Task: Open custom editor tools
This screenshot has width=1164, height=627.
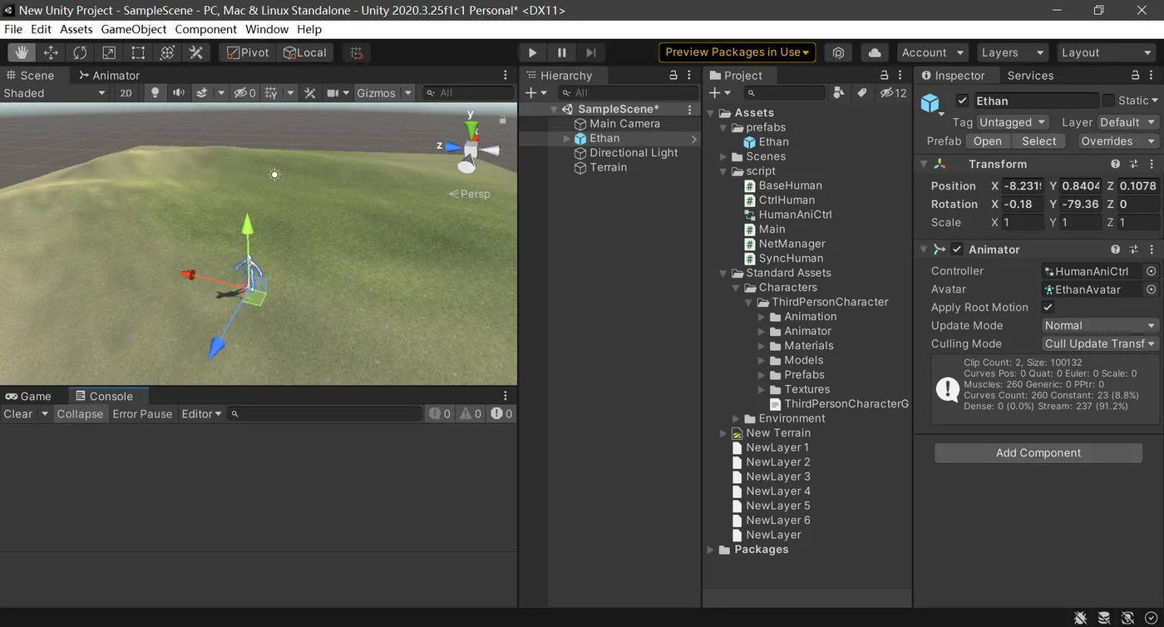Action: click(x=196, y=52)
